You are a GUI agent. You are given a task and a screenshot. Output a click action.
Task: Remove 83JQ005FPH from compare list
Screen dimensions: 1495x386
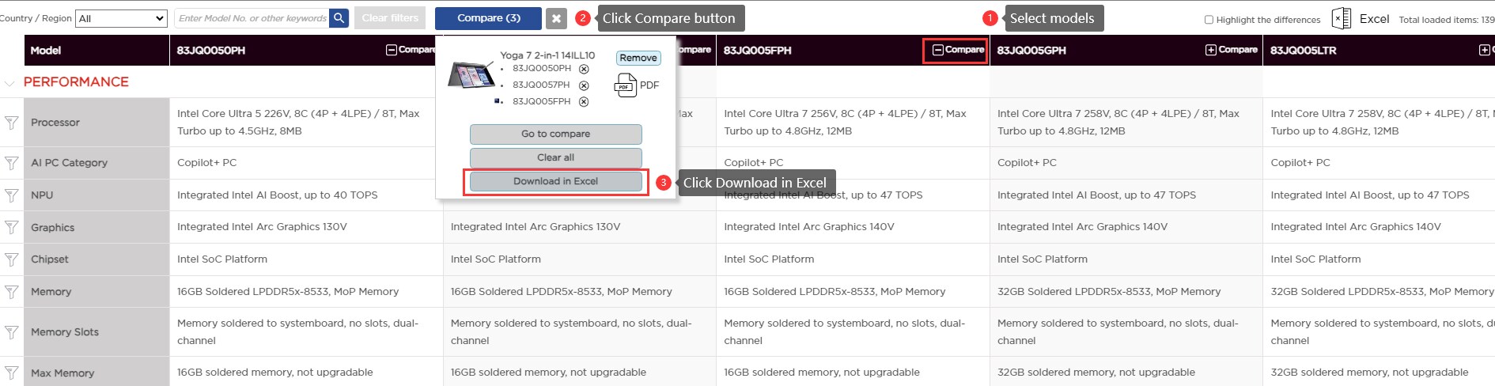584,101
